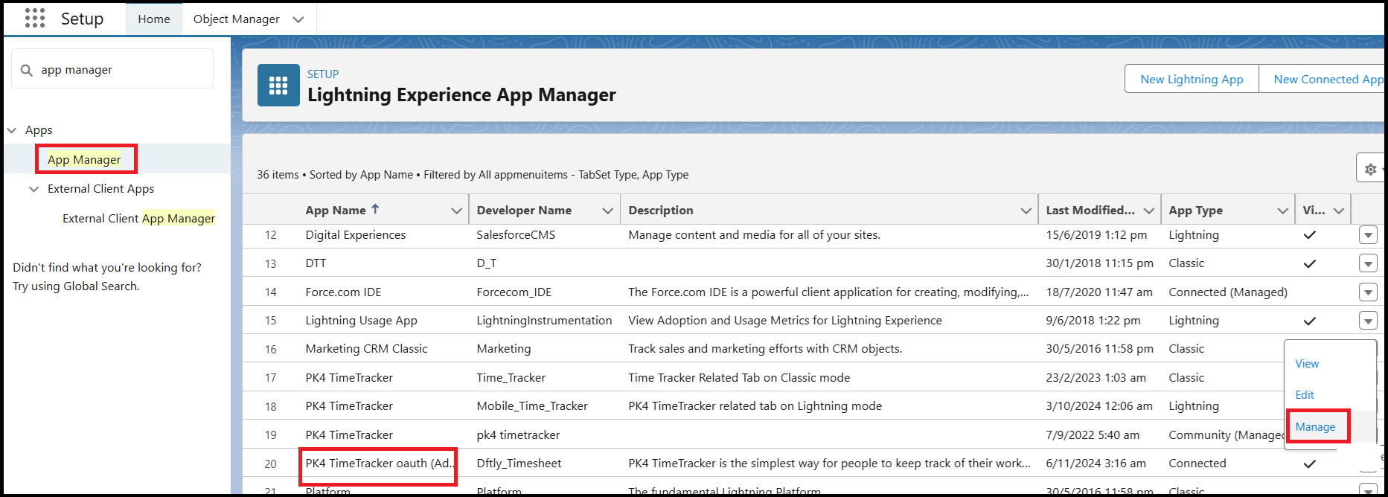Click the DTT app name cell
Screen dimensions: 1388x497
tap(316, 263)
